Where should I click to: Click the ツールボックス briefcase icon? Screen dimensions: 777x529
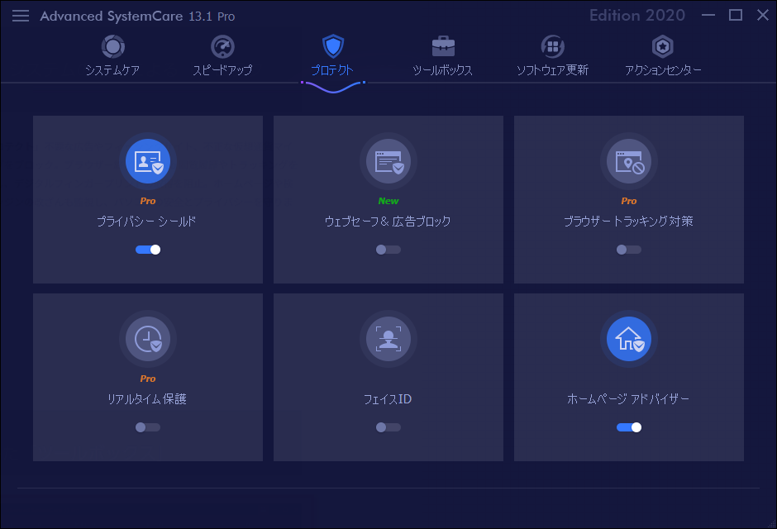click(443, 46)
